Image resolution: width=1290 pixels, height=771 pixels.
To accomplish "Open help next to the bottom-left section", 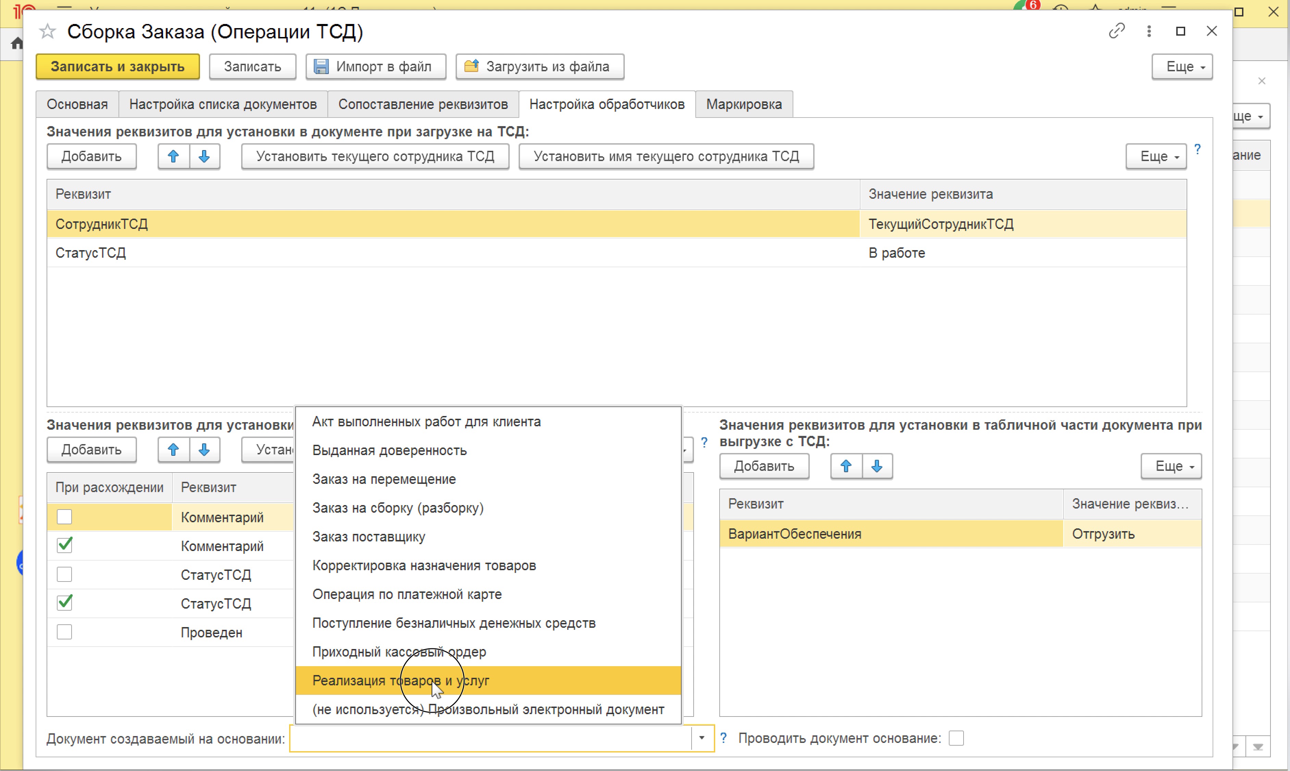I will pos(704,443).
